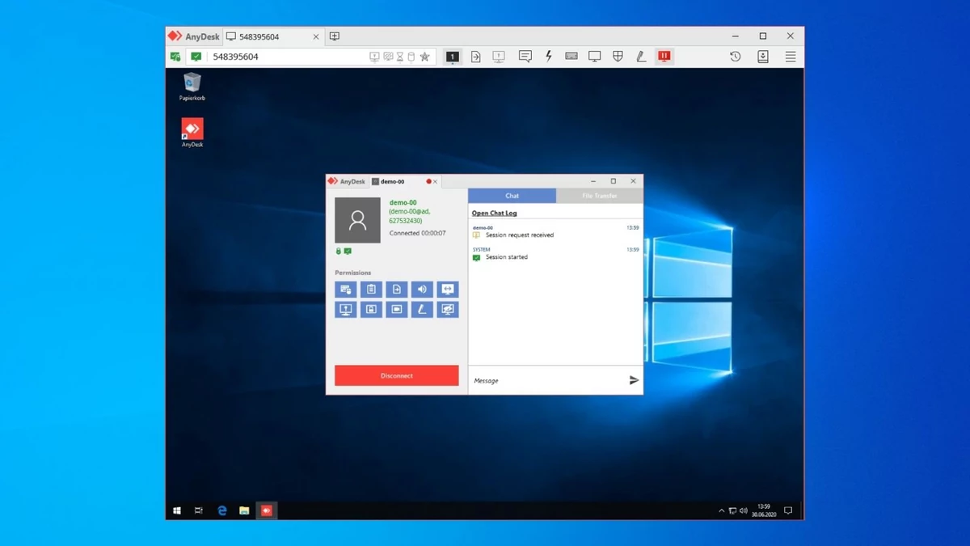Click the AnyDesk tab in inner window

(347, 181)
